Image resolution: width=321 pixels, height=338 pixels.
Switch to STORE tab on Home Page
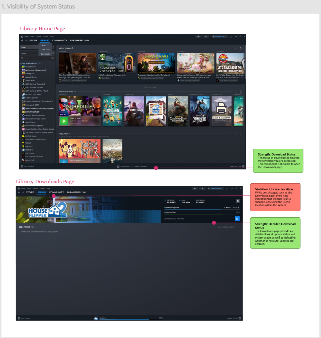point(33,40)
